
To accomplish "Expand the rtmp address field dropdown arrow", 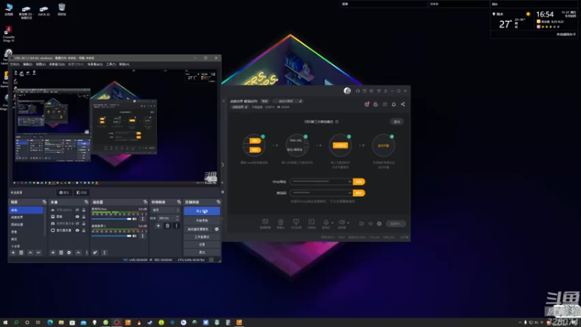I will pyautogui.click(x=349, y=182).
